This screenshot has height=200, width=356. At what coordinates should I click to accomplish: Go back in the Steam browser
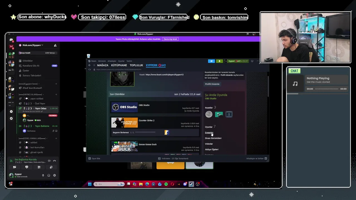(90, 65)
